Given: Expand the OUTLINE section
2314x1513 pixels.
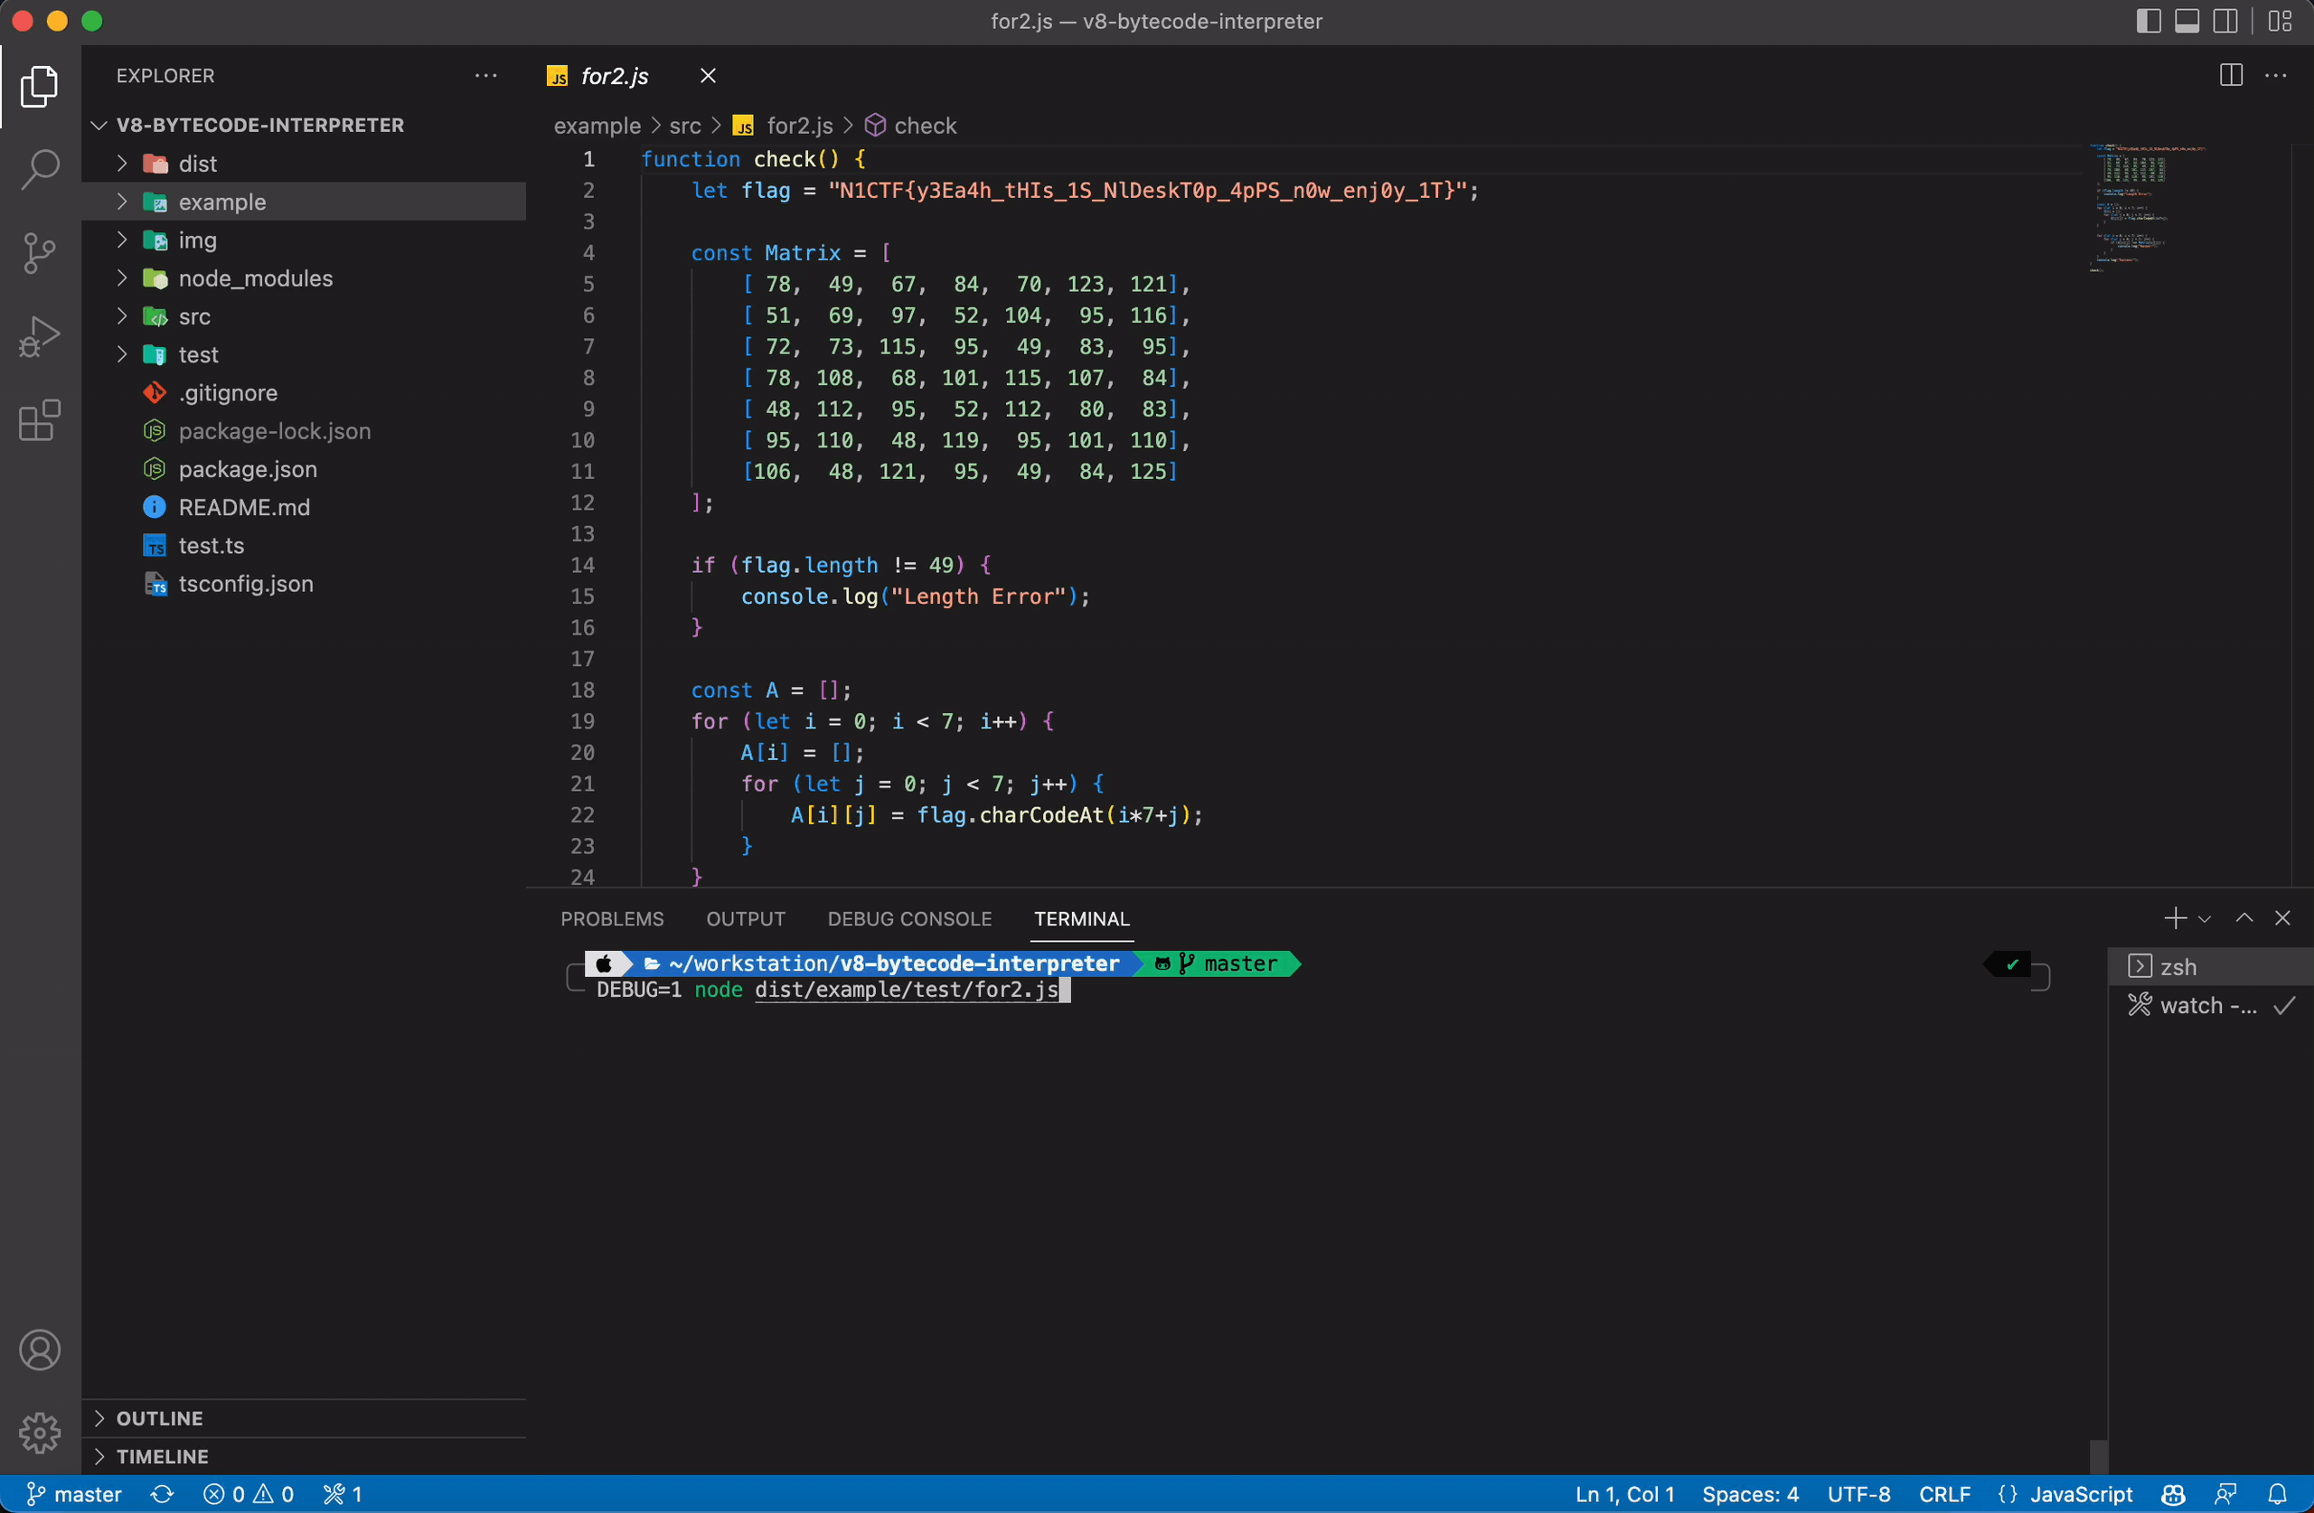Looking at the screenshot, I should point(159,1418).
